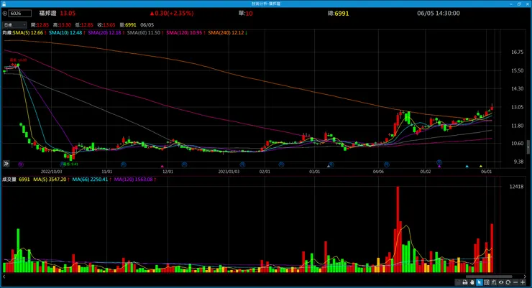Click the magenta triangle marker before 12/01
The image size is (532, 288).
(162, 166)
